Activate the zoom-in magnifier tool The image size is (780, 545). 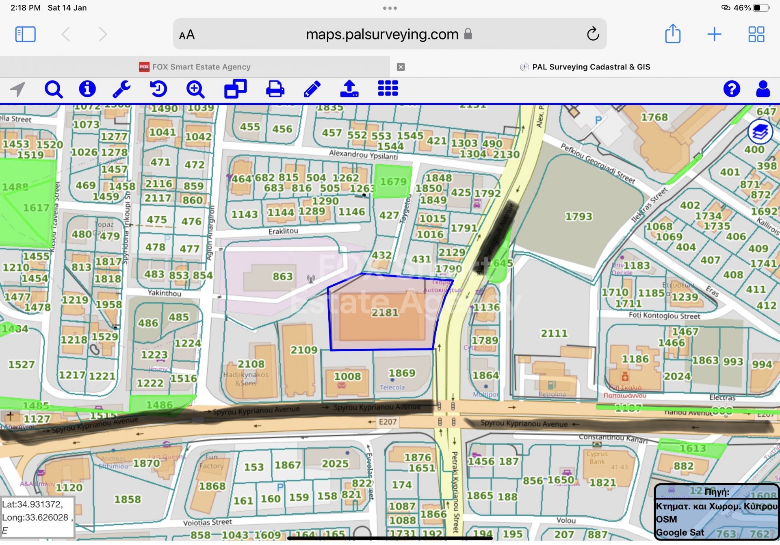click(x=195, y=89)
